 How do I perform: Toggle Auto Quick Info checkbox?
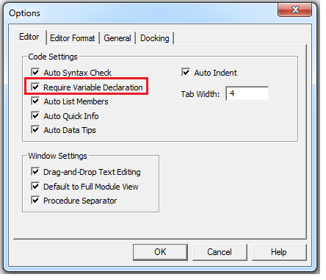tap(35, 115)
